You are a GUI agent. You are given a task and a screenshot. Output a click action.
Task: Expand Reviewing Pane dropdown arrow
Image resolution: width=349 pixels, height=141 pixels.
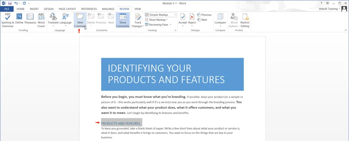click(x=170, y=25)
